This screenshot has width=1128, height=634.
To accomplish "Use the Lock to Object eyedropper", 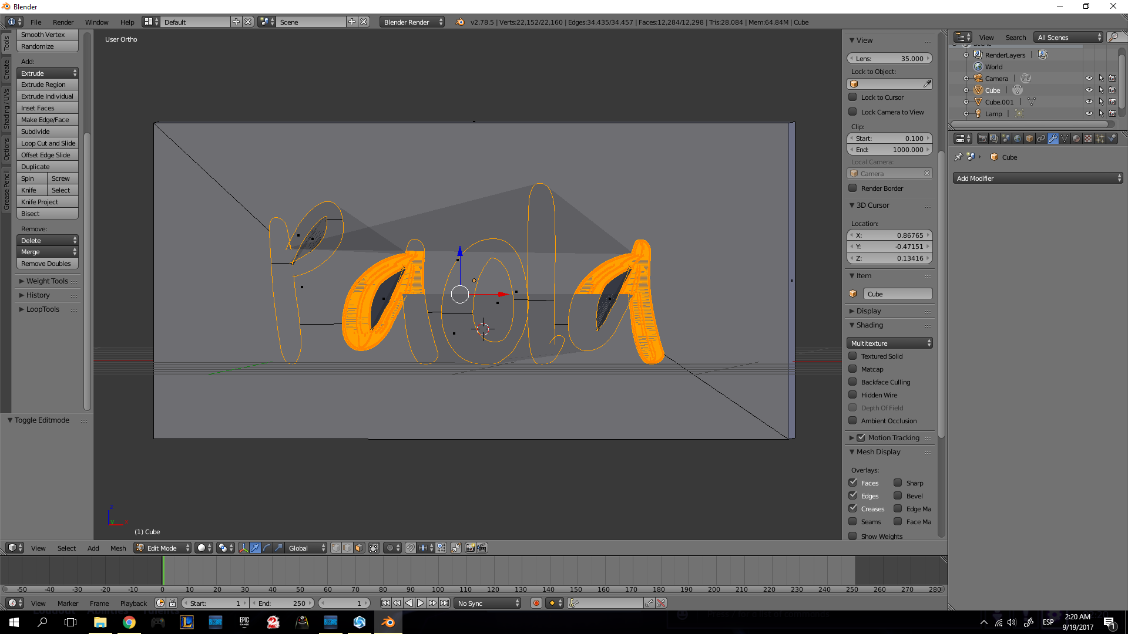I will point(927,84).
